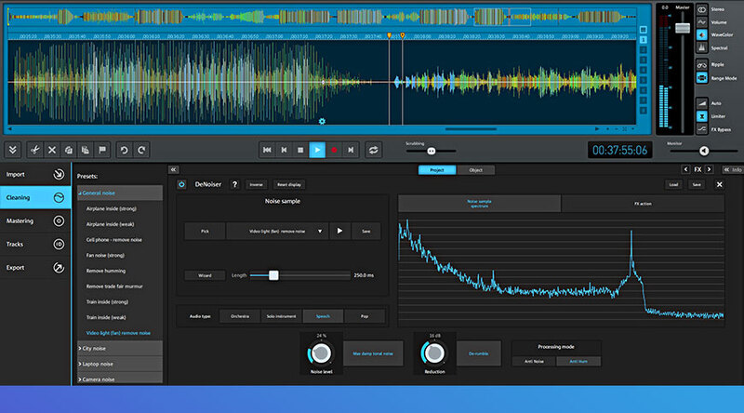Adjust the noise sample Length slider
The height and width of the screenshot is (413, 744).
click(x=273, y=275)
